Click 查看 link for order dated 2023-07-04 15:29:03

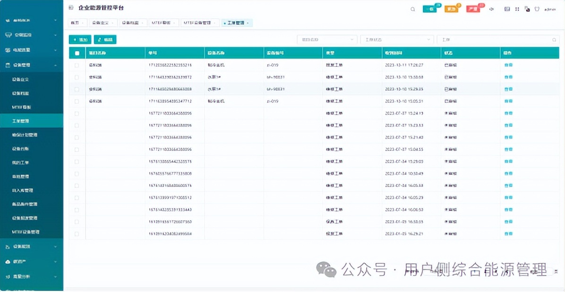(x=508, y=162)
